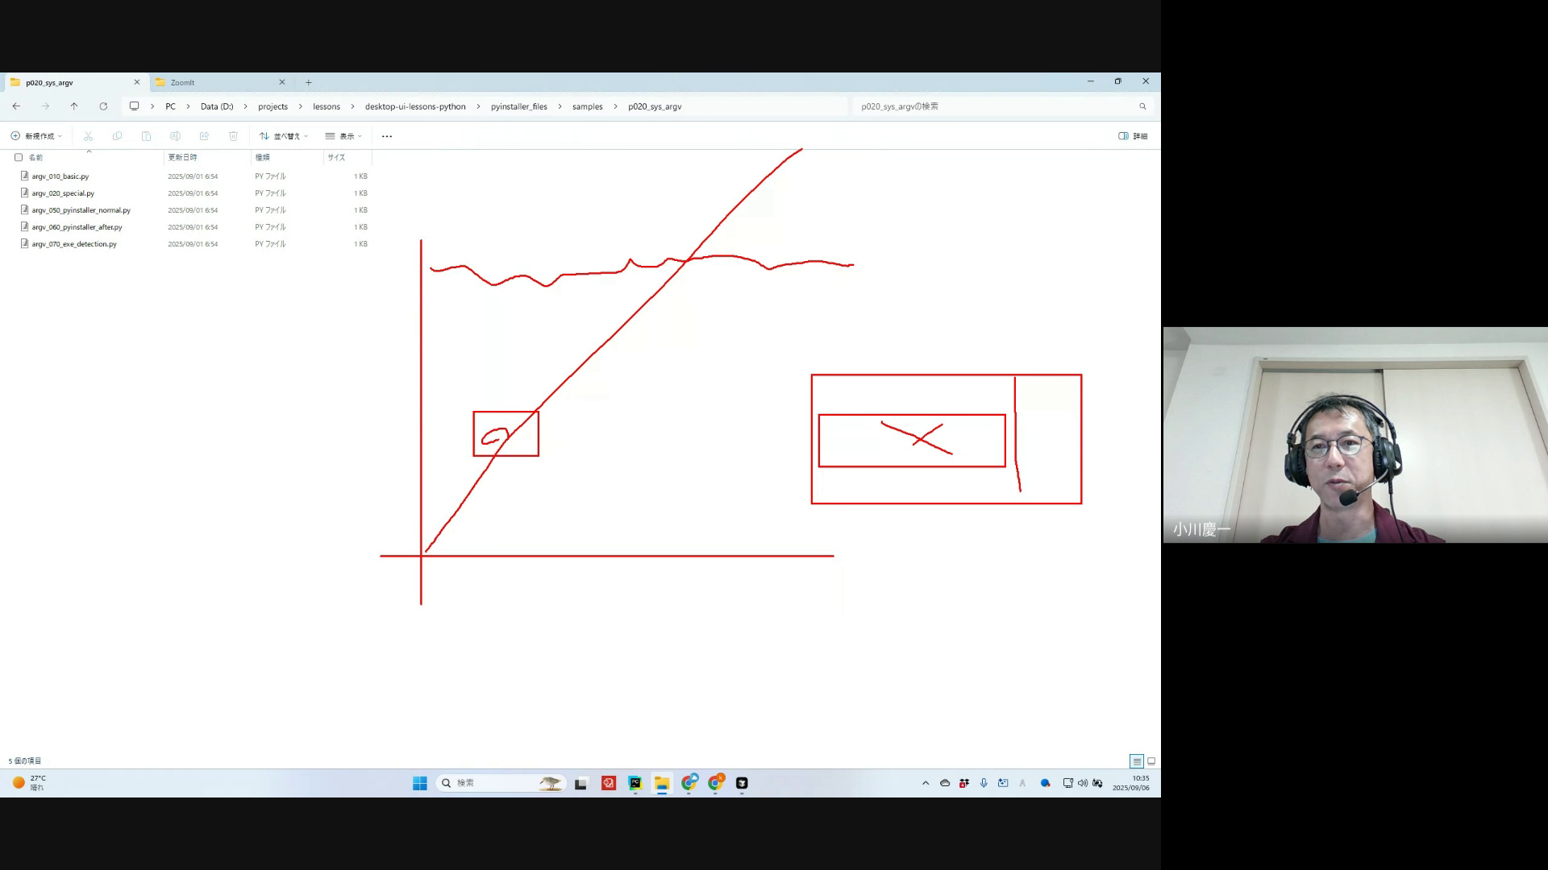Navigate to pyinstaller_files in breadcrumb
The width and height of the screenshot is (1548, 870).
tap(518, 106)
